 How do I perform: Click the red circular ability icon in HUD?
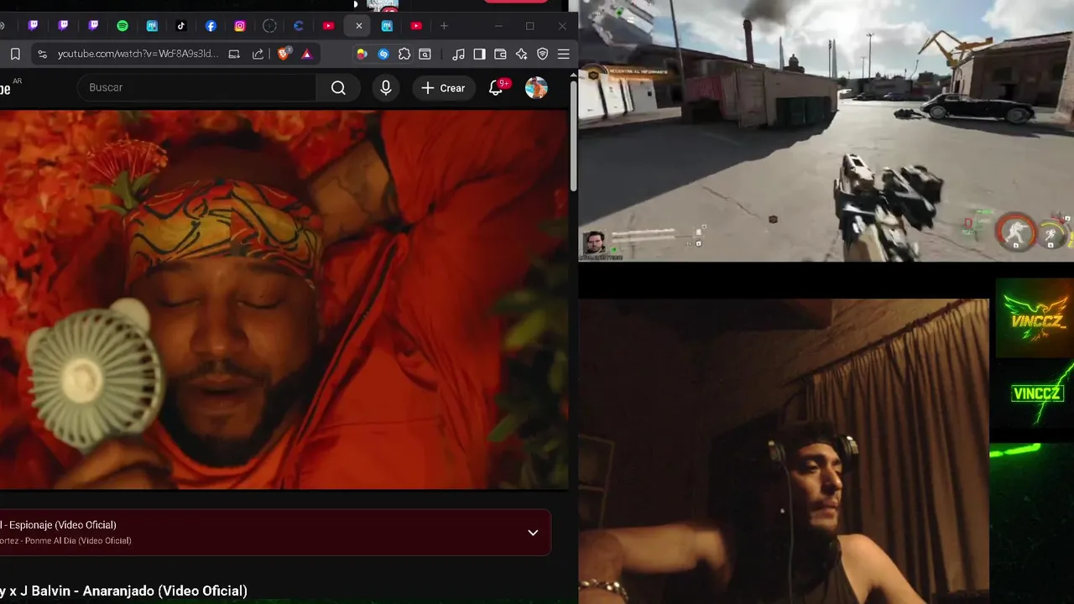point(1015,232)
